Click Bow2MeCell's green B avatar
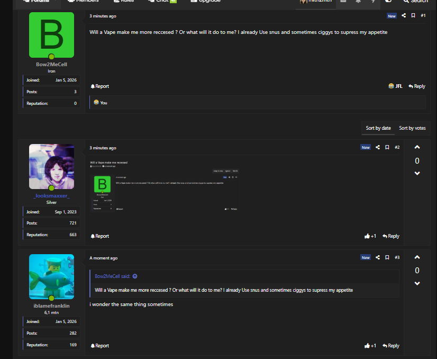The height and width of the screenshot is (359, 437). (x=51, y=35)
